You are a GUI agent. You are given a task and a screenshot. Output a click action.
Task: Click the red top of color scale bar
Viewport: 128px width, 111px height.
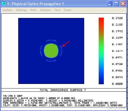tap(101, 20)
